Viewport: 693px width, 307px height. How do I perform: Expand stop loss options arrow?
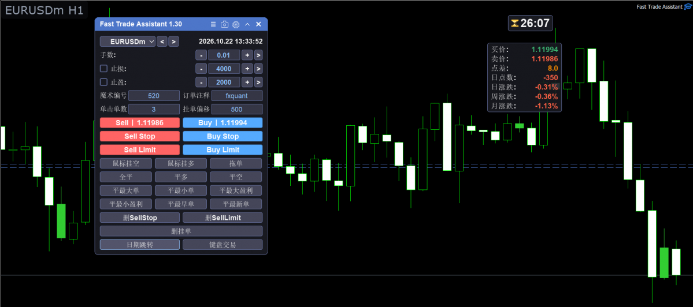[258, 69]
